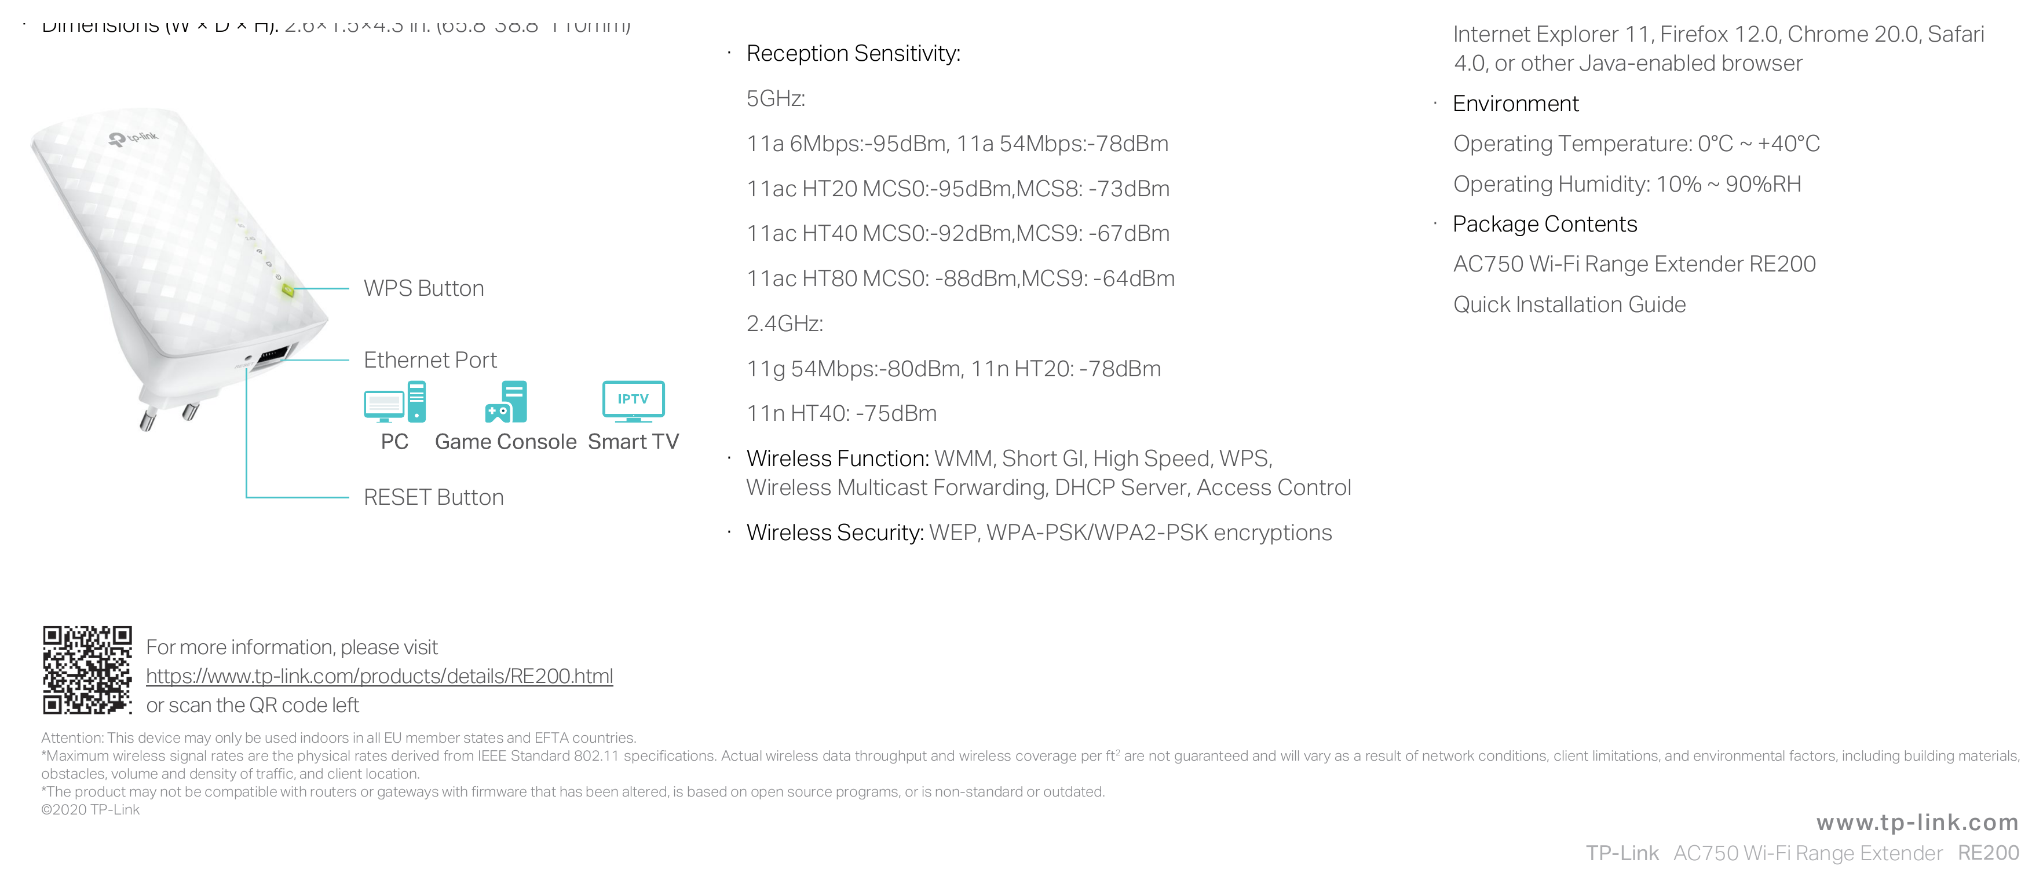Click the Package Contents heading
The height and width of the screenshot is (888, 2043).
(1545, 225)
